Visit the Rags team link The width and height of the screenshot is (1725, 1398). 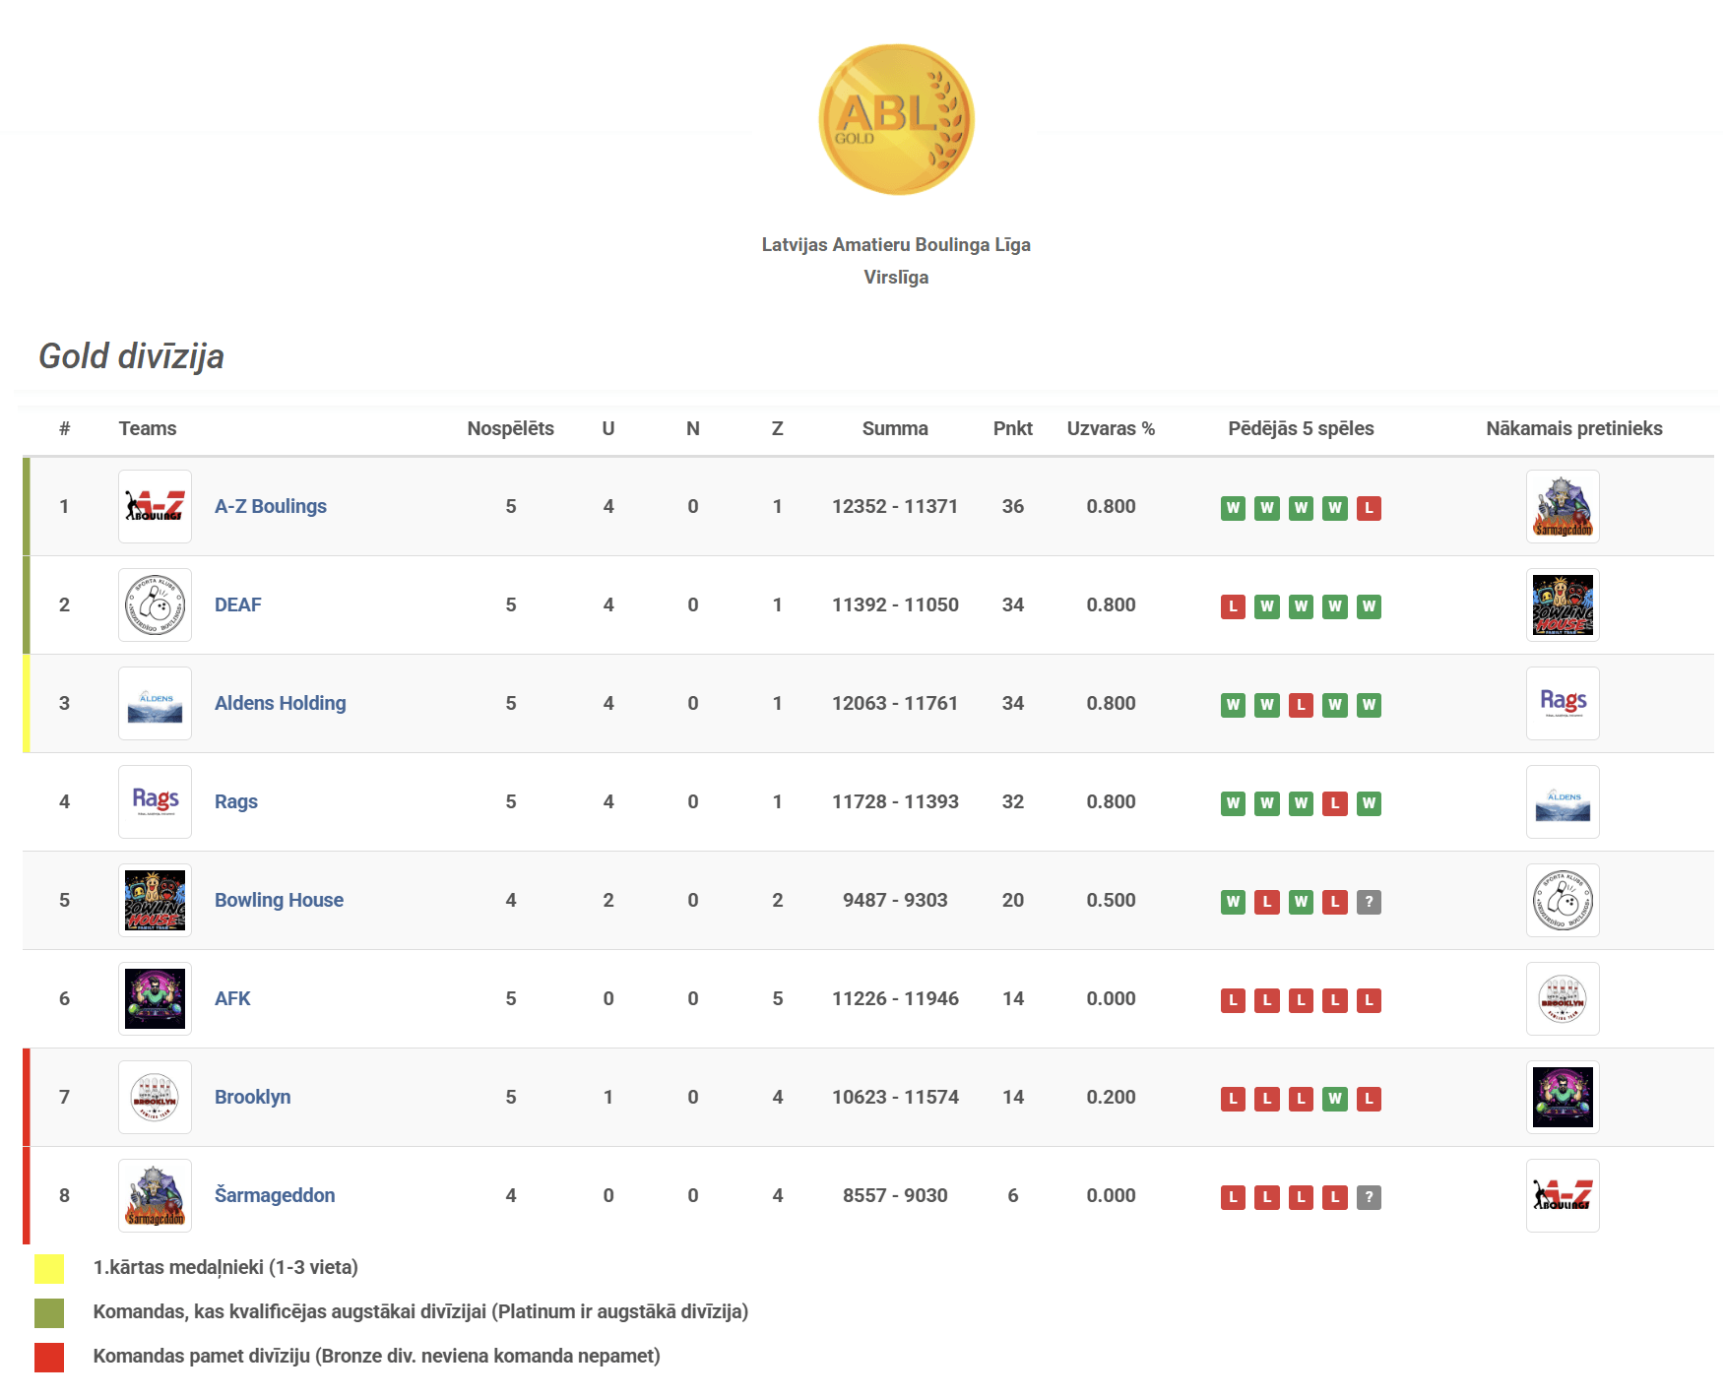point(236,801)
